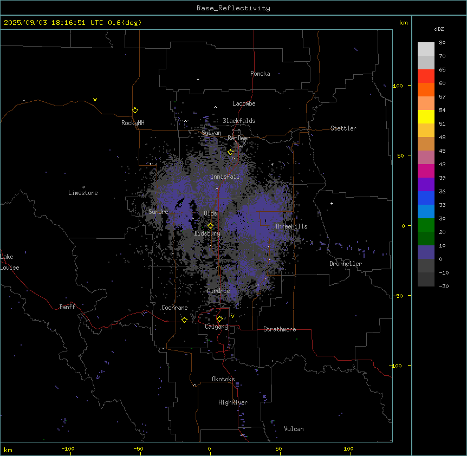
Task: Click the Limestone label text
Action: [83, 193]
